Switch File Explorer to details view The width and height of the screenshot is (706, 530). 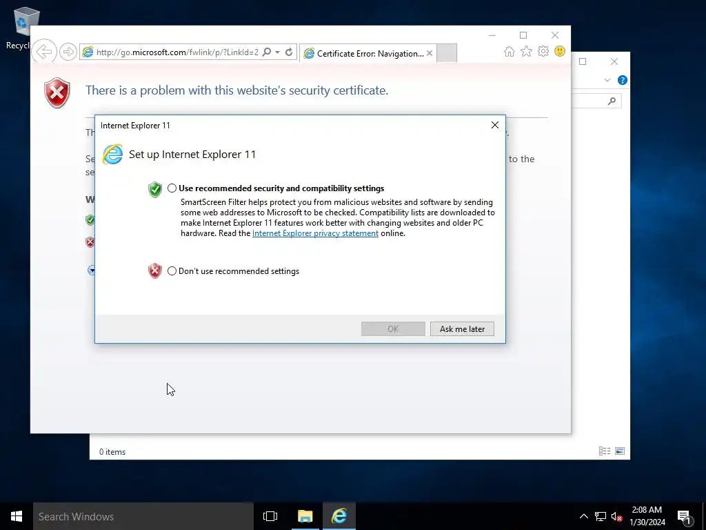pos(605,451)
